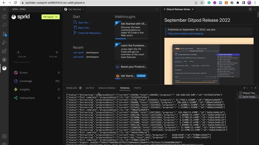Open first use-sprkl recent workspace

point(78,53)
